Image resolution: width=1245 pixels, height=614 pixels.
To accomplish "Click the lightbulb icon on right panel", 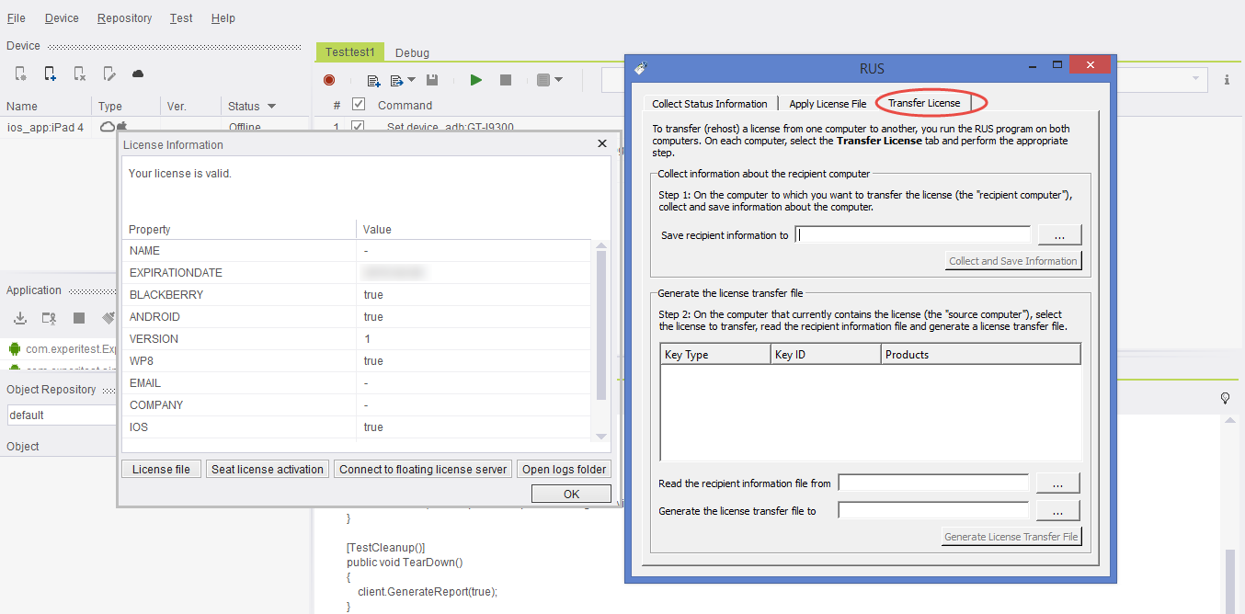I will point(1225,398).
